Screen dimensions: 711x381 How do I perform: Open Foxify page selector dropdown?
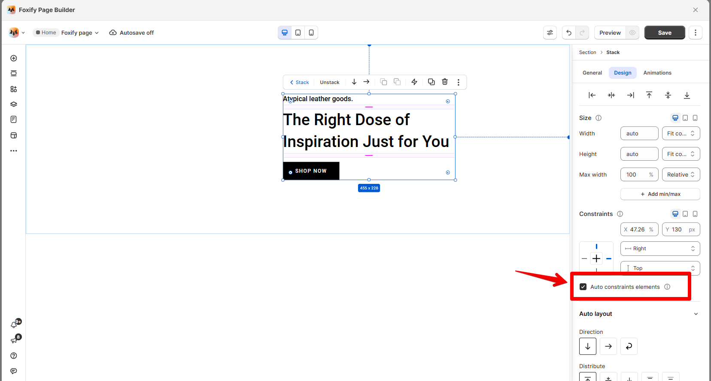point(80,33)
